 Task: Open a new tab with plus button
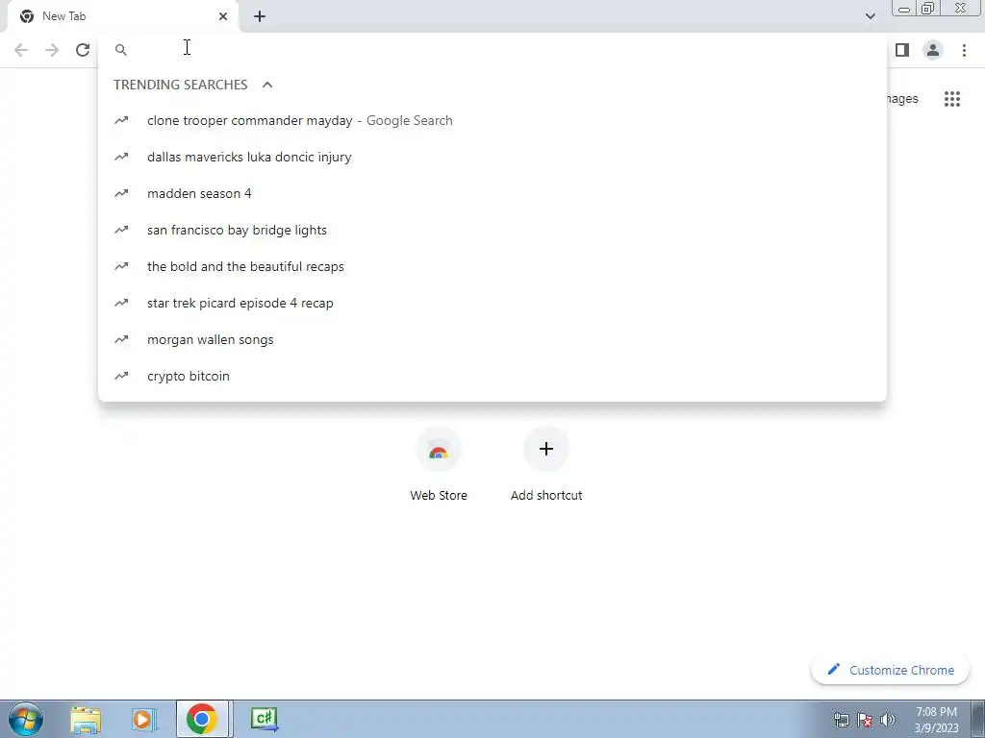coord(260,16)
